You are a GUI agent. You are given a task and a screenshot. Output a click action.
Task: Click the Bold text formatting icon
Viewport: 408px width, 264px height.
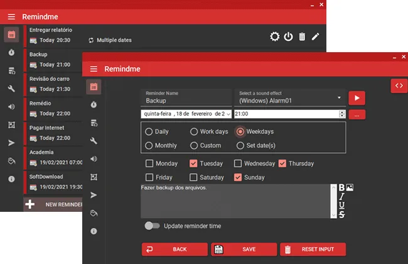pos(341,188)
